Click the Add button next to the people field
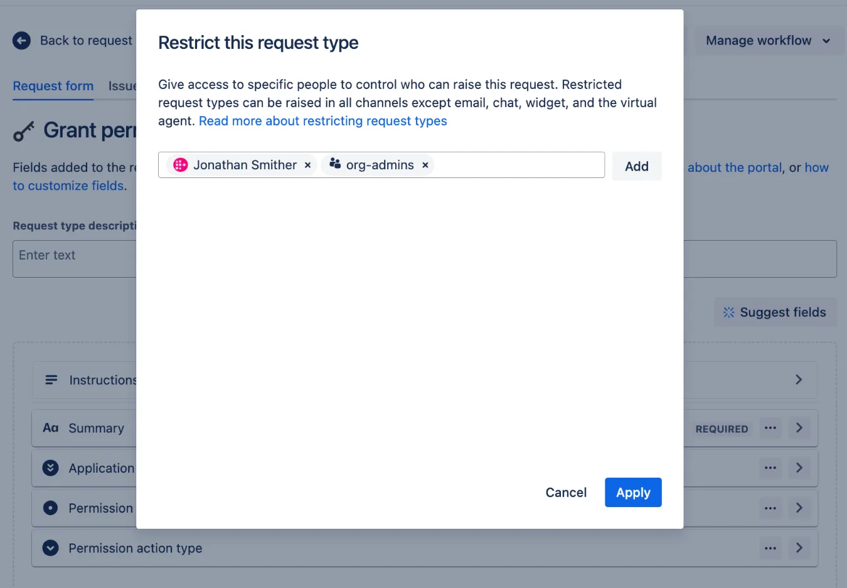This screenshot has width=847, height=588. [x=636, y=165]
